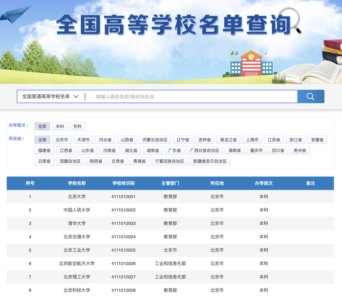Select 全部 in 办学层次 row
Image resolution: width=342 pixels, height=297 pixels.
(x=42, y=127)
